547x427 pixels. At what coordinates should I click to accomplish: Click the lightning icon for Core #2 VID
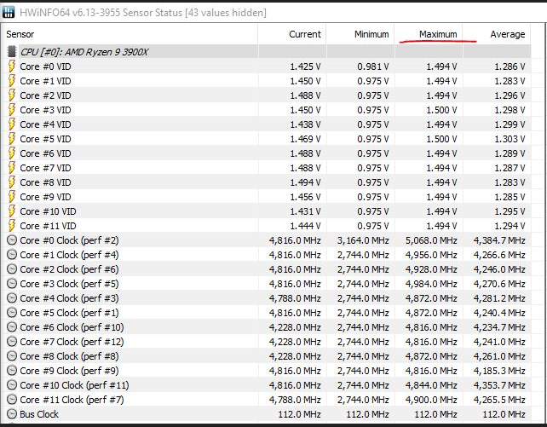(12, 95)
